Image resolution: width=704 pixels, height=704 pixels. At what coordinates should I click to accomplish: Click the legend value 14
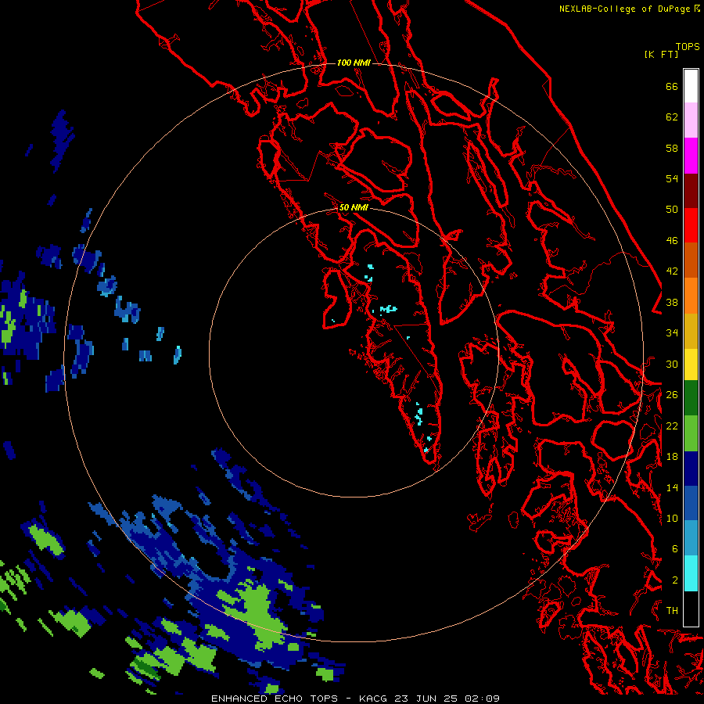pyautogui.click(x=672, y=487)
